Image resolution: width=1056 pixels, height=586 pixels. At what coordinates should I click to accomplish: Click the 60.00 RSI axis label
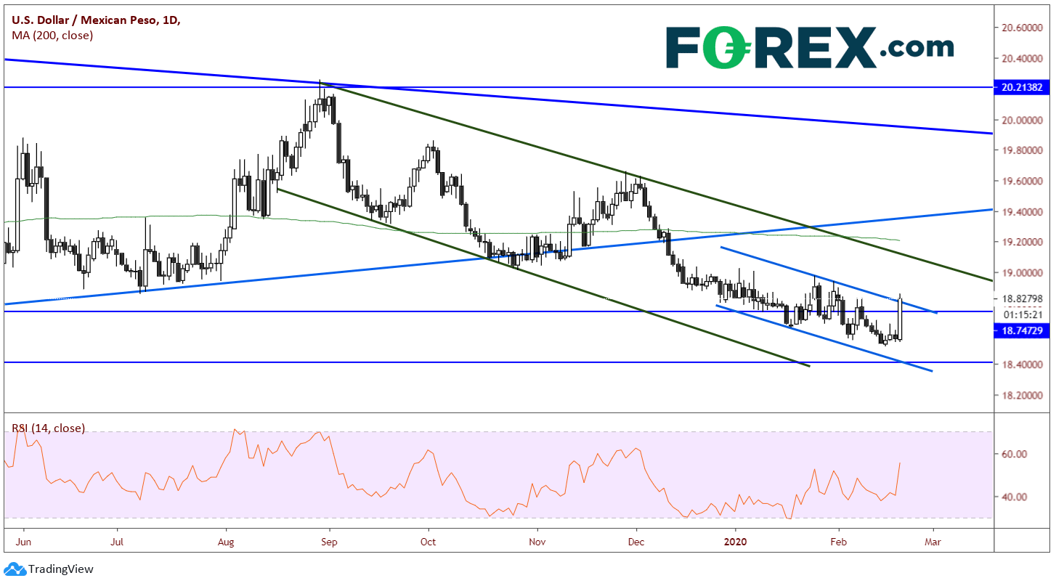point(1014,455)
